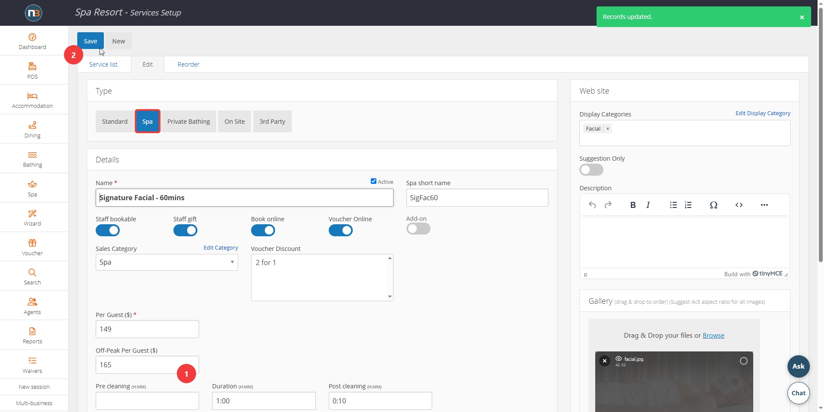Image resolution: width=824 pixels, height=412 pixels.
Task: Open the Sales Category dropdown
Action: point(167,262)
